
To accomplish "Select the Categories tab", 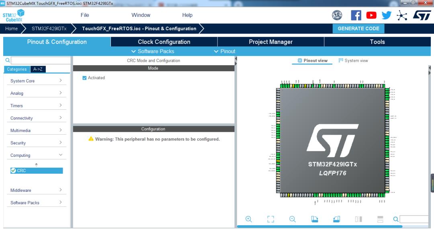I will point(17,69).
